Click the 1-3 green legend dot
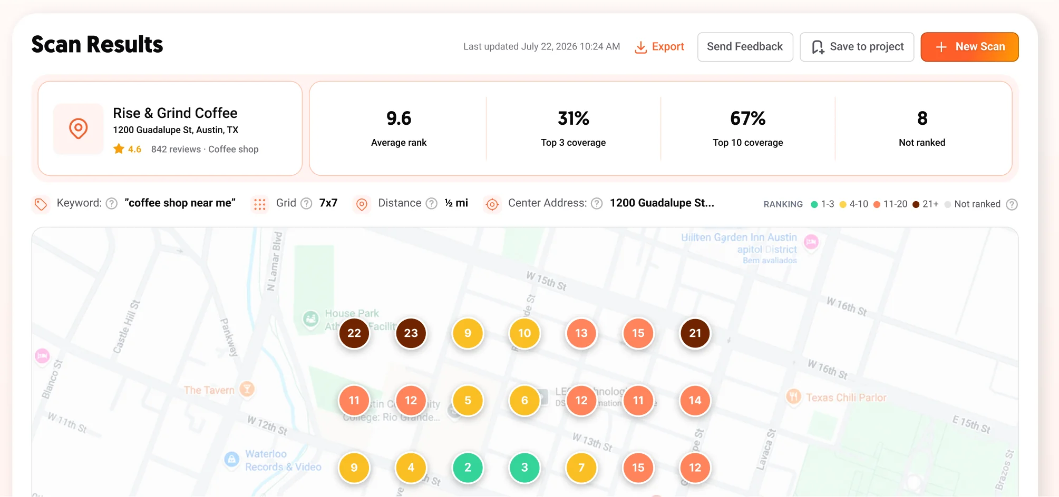 pyautogui.click(x=814, y=204)
